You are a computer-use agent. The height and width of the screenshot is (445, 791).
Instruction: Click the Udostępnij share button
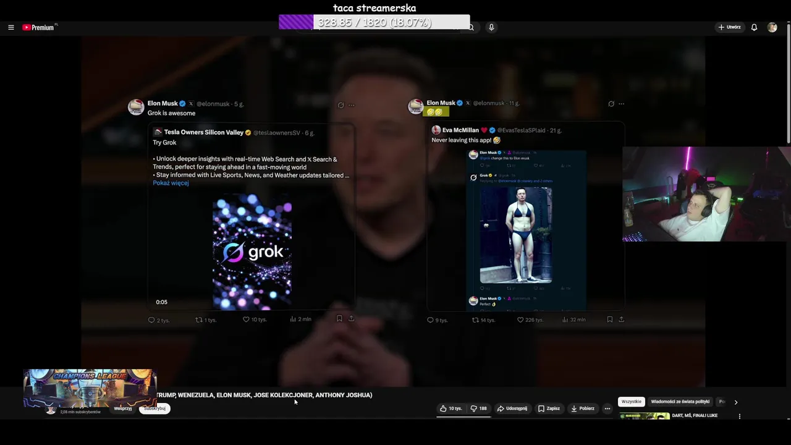tap(512, 409)
